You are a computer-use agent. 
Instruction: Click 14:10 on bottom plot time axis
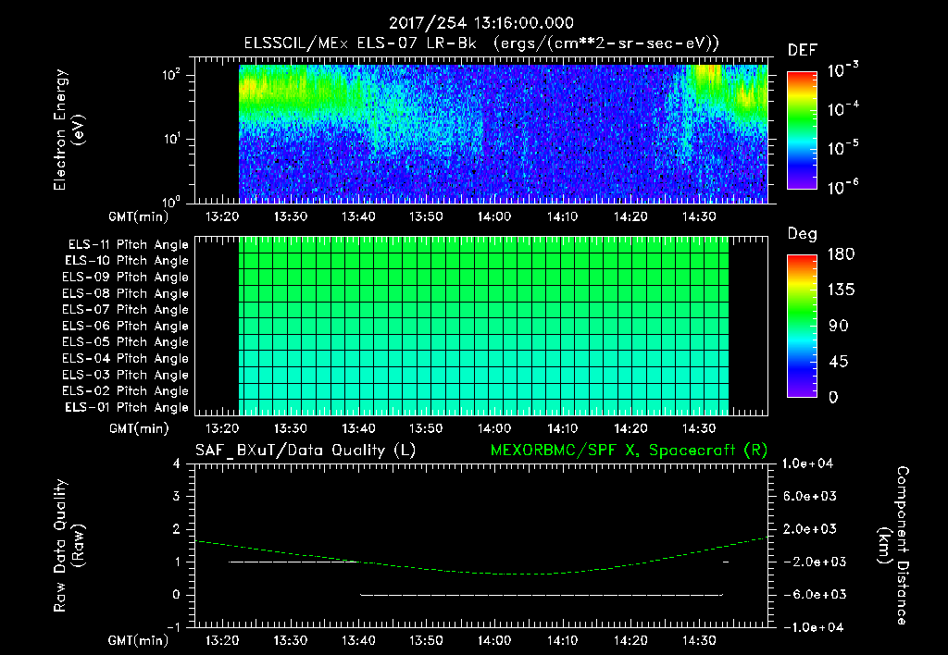pyautogui.click(x=563, y=640)
